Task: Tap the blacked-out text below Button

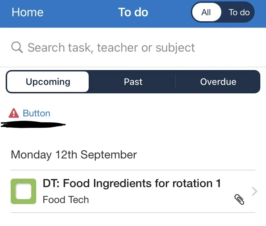Action: coord(34,124)
